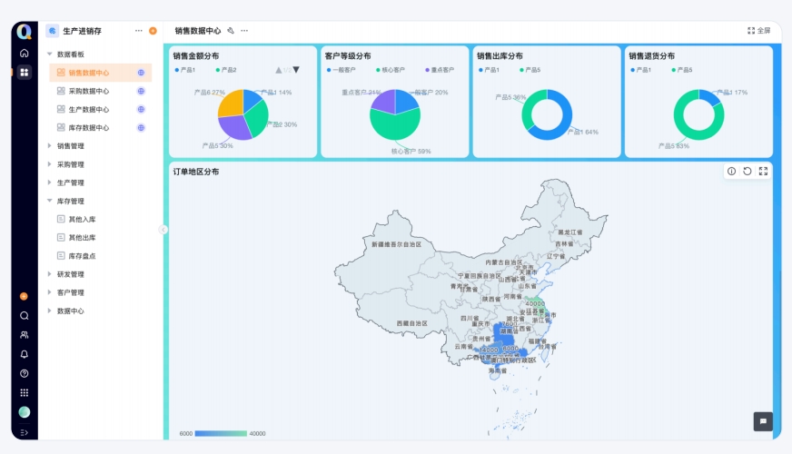The width and height of the screenshot is (792, 454).
Task: Open the contacts people icon
Action: (24, 335)
